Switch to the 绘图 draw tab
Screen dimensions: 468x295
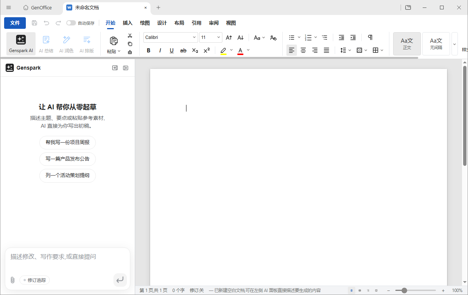[145, 23]
